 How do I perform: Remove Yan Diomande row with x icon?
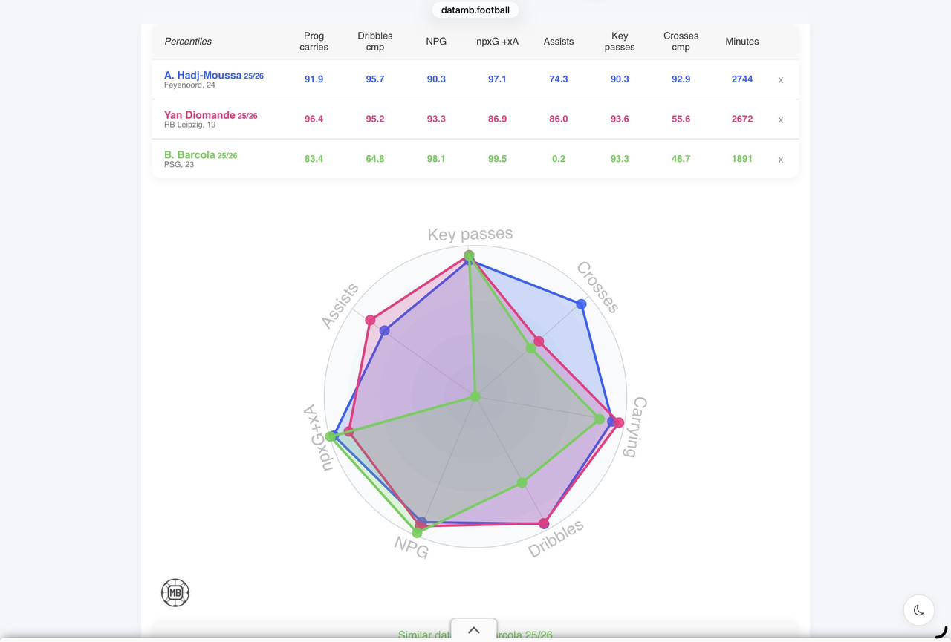pyautogui.click(x=780, y=119)
